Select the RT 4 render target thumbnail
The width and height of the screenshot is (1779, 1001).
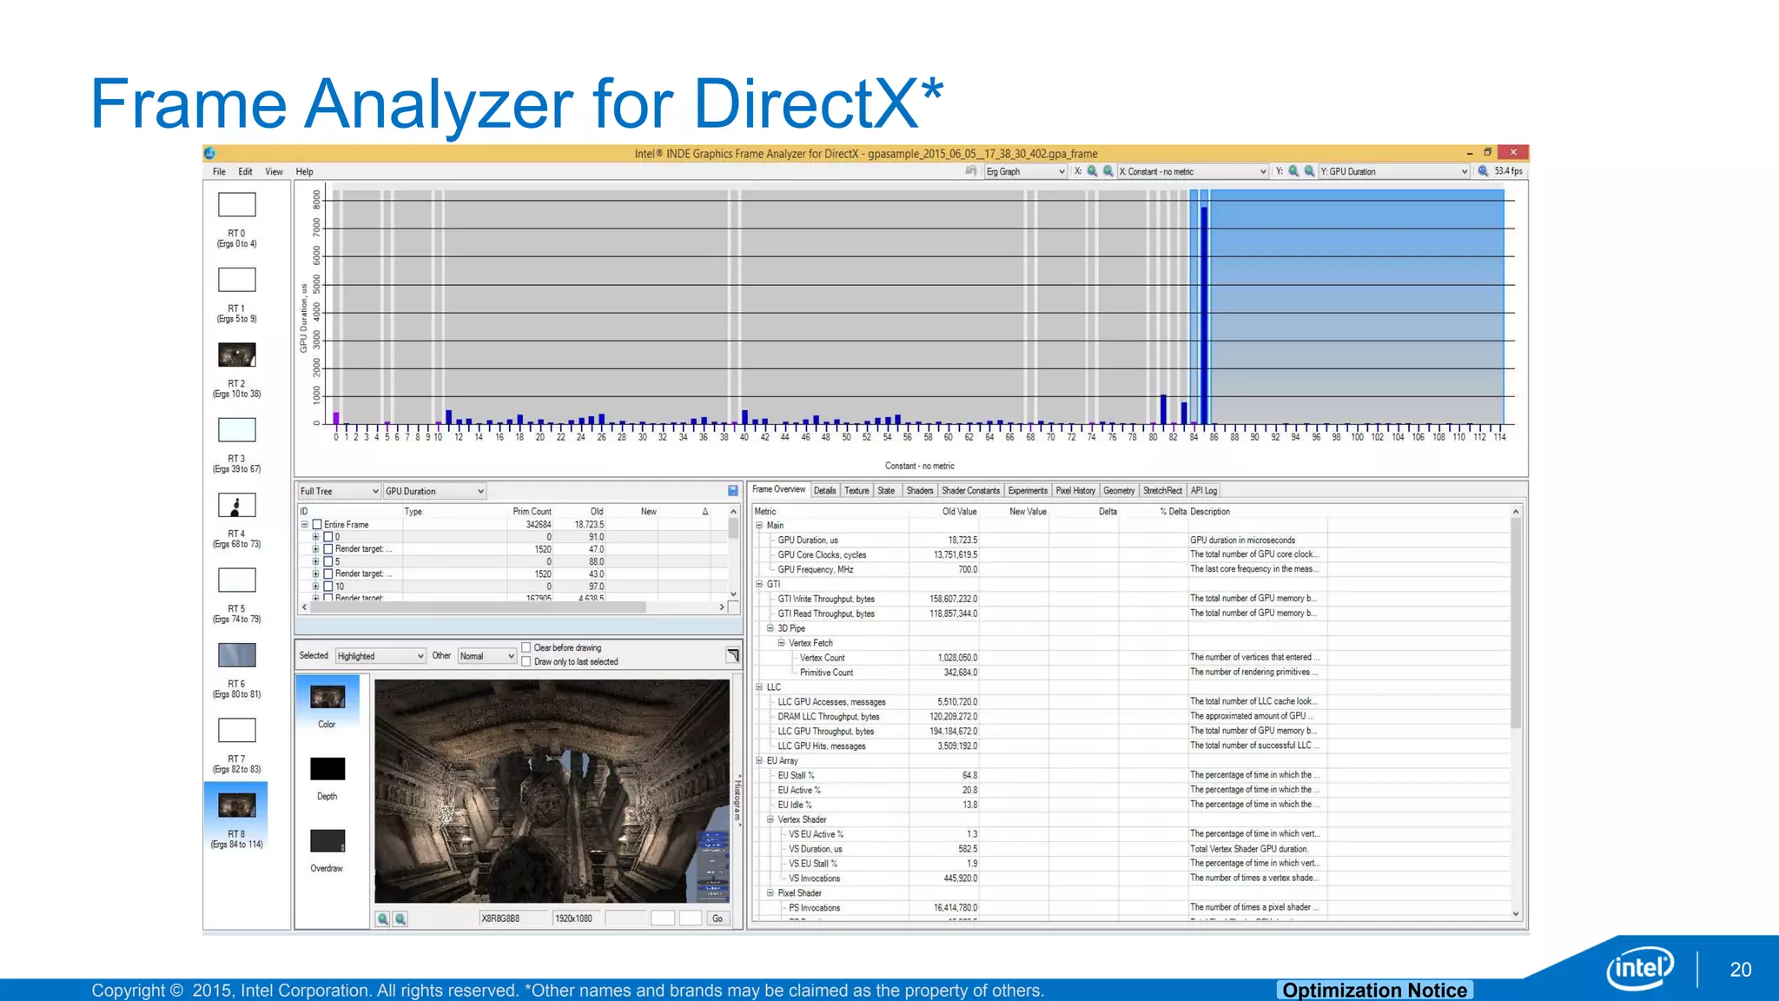pyautogui.click(x=236, y=505)
